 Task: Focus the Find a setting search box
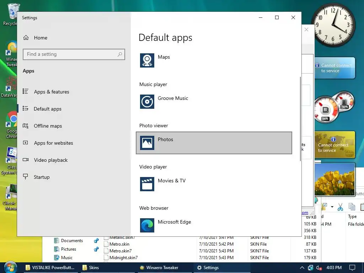(74, 54)
